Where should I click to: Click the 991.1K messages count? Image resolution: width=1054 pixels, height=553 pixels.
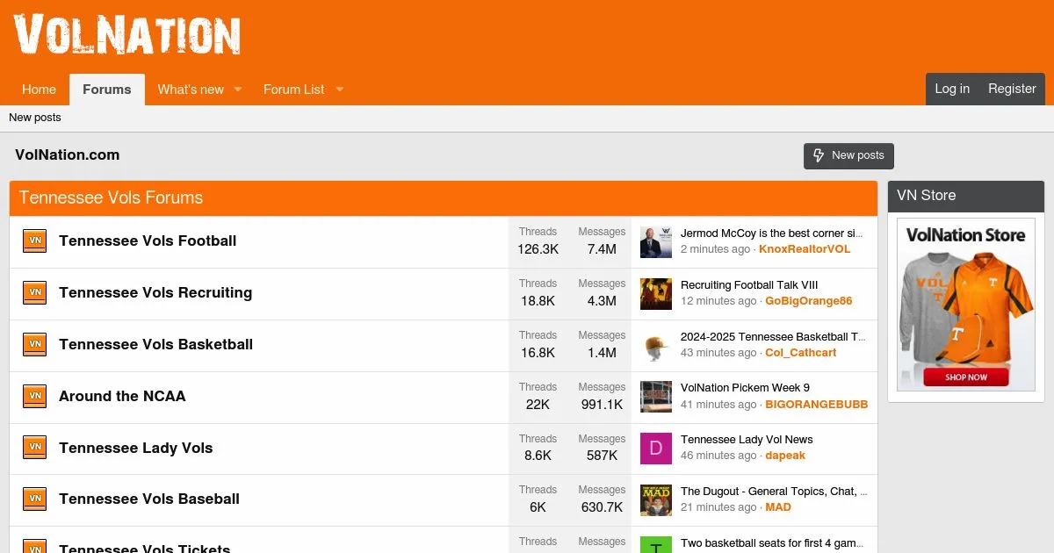[602, 405]
